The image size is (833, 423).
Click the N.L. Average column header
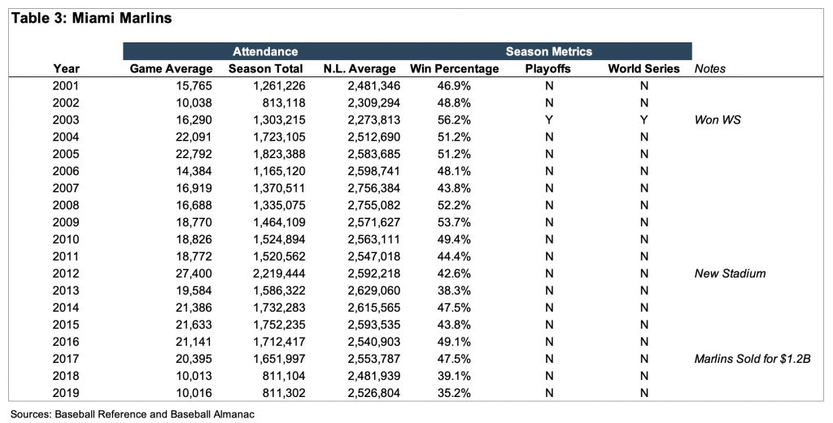tap(359, 69)
